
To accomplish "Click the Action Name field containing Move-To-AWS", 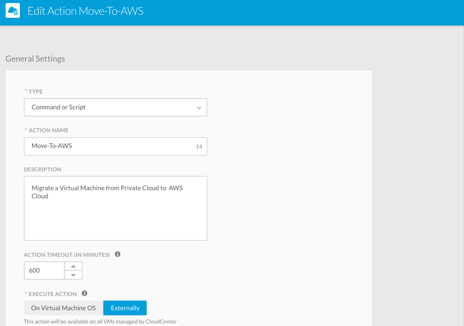I will click(116, 146).
